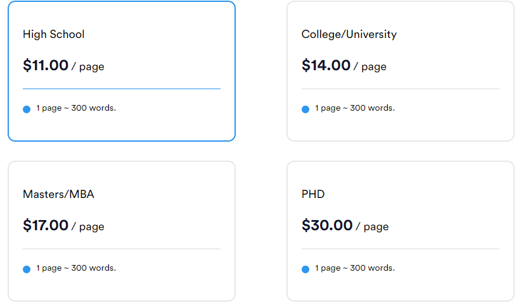
Task: Click the blue bullet in Masters/MBA card
Action: (x=27, y=269)
